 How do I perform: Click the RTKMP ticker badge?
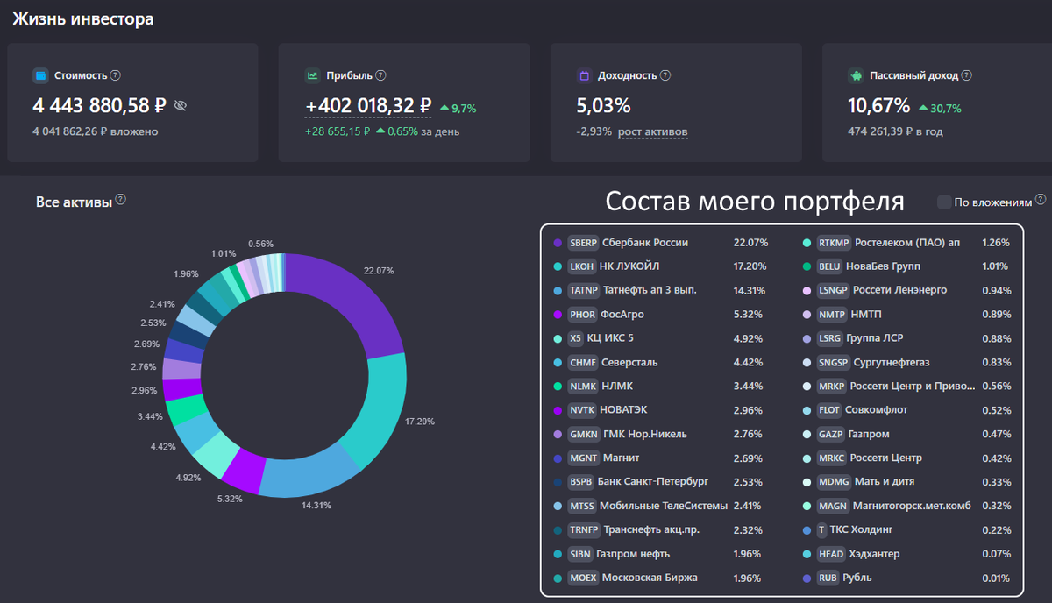click(x=834, y=243)
